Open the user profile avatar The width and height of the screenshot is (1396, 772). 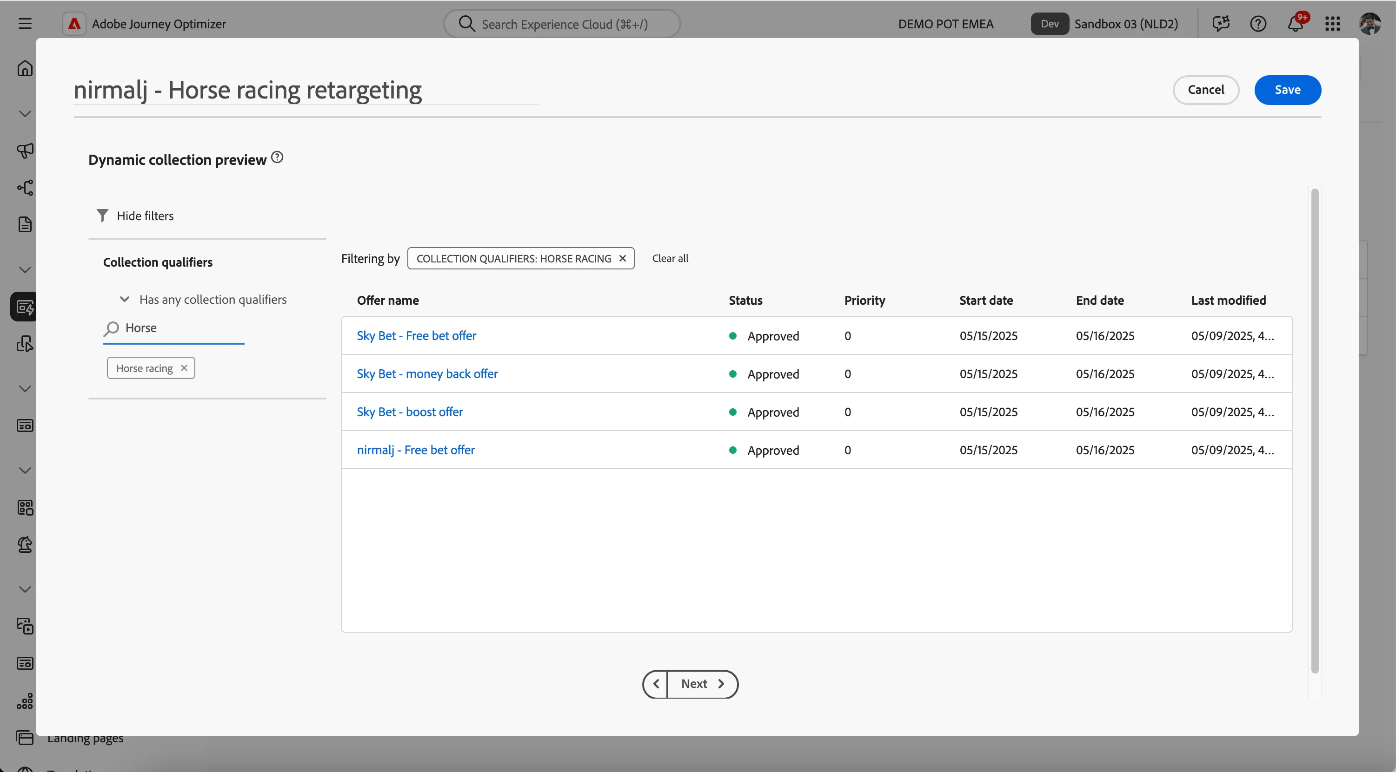click(x=1369, y=24)
